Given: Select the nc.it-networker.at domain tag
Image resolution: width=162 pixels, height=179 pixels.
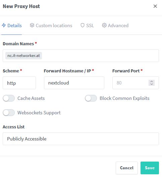Looking at the screenshot, I should tap(24, 56).
